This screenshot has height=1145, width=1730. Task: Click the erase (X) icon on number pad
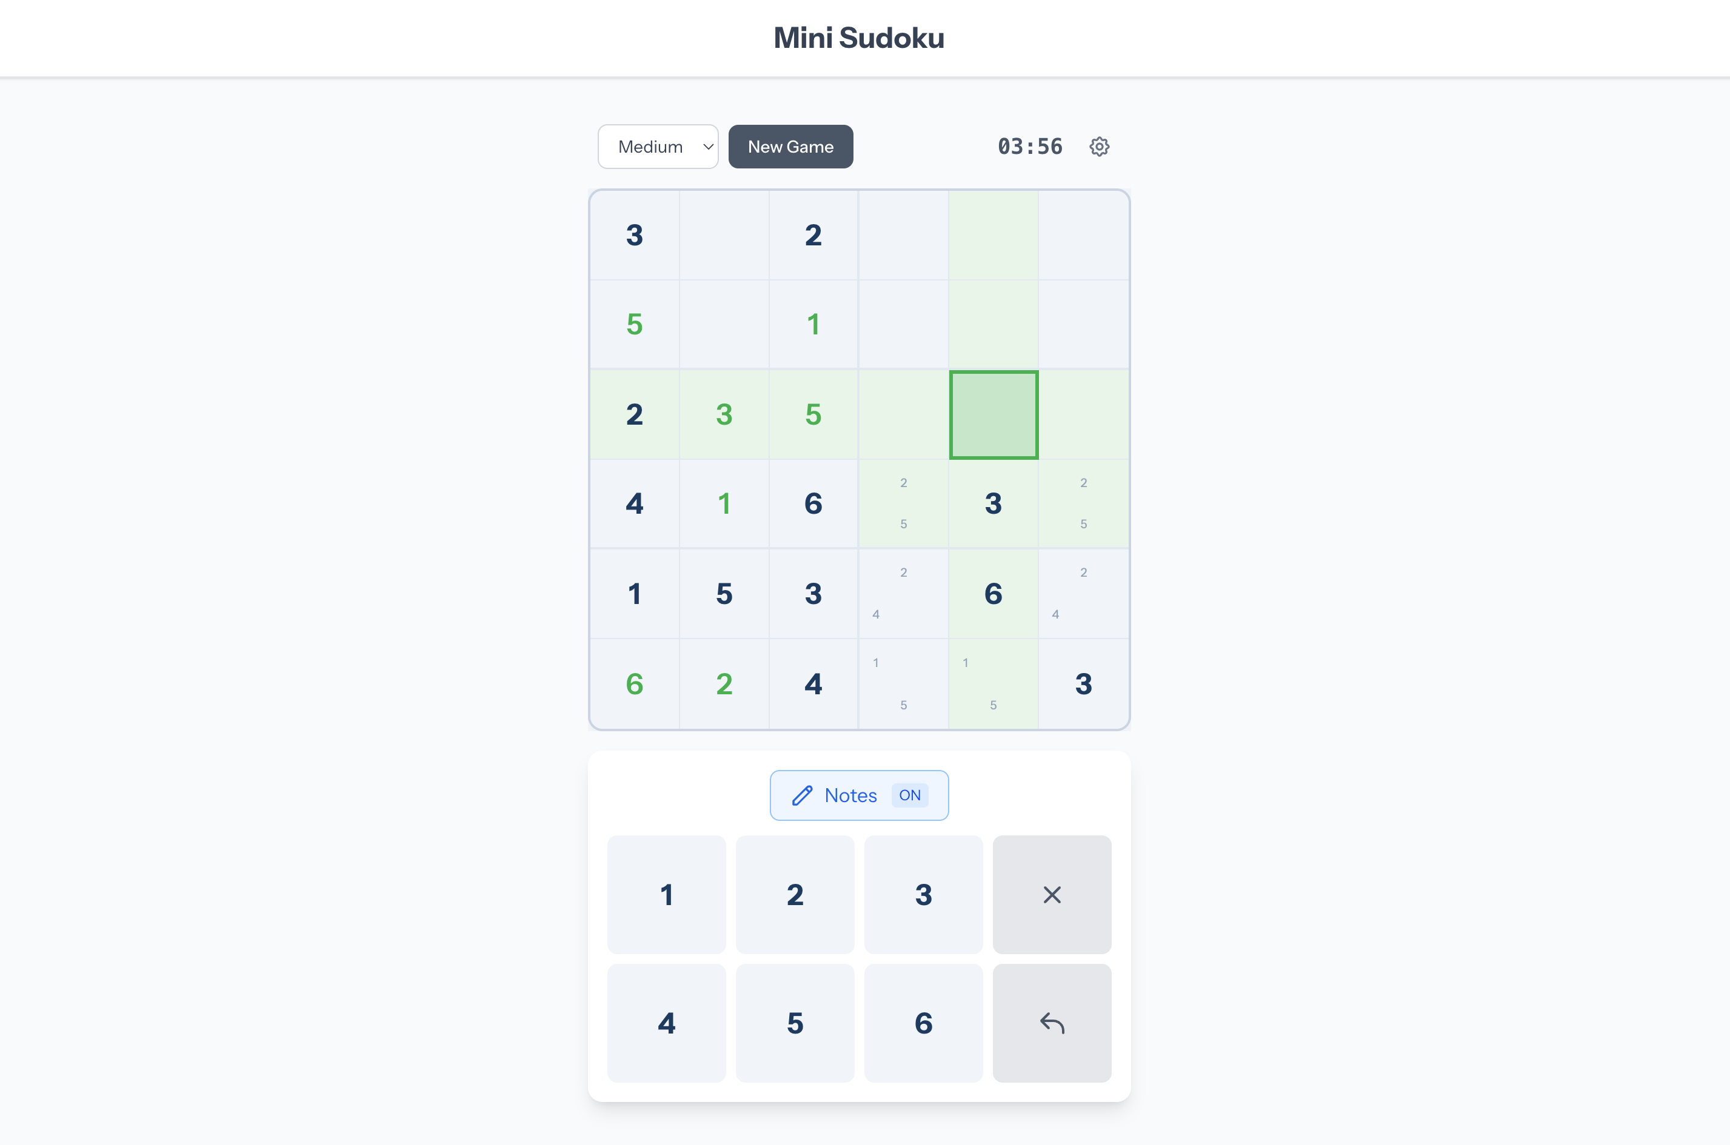(1052, 895)
